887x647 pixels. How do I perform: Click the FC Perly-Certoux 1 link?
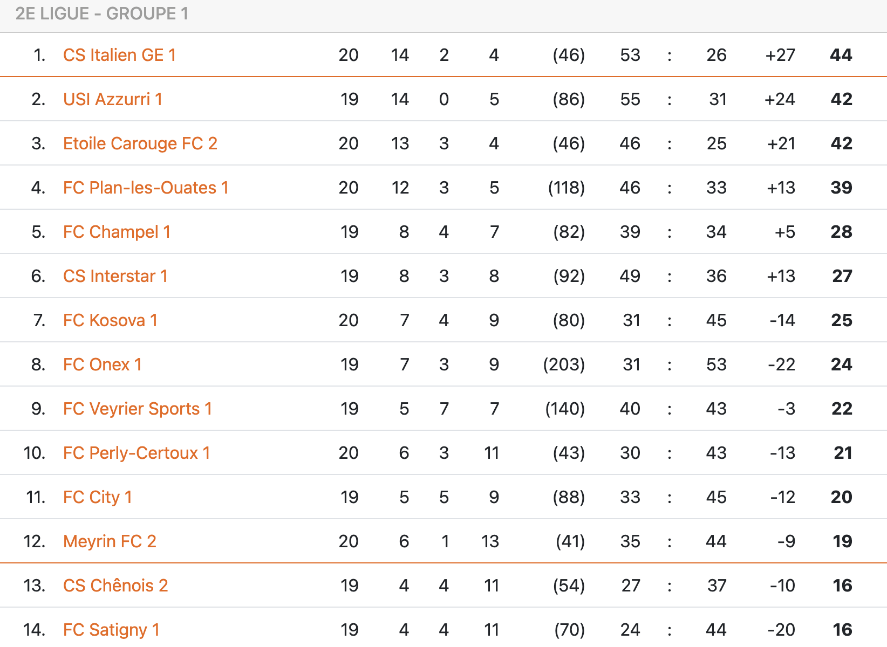(x=136, y=453)
